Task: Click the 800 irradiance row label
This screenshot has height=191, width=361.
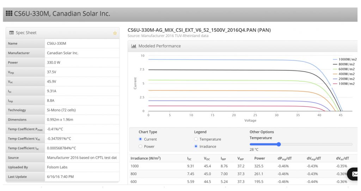Action: point(134,174)
